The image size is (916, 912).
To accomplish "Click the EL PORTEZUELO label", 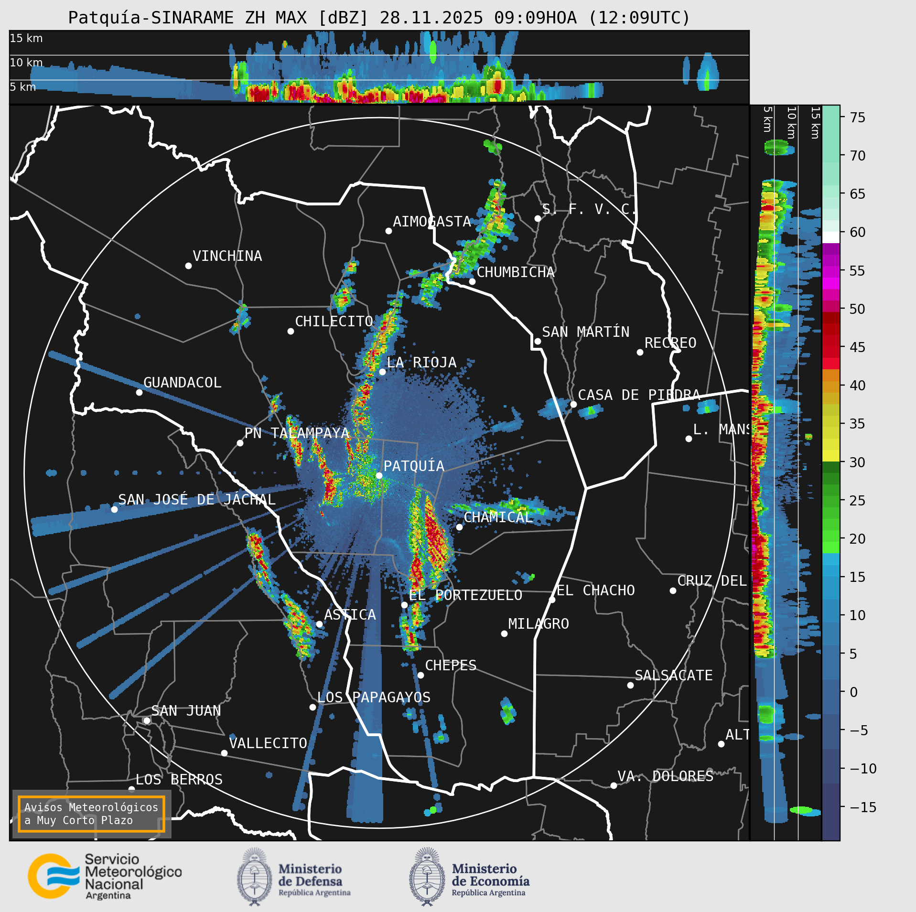I will (x=465, y=595).
